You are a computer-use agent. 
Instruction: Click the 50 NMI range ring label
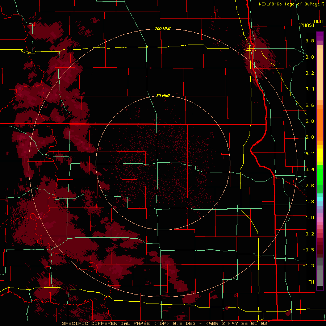coord(163,96)
